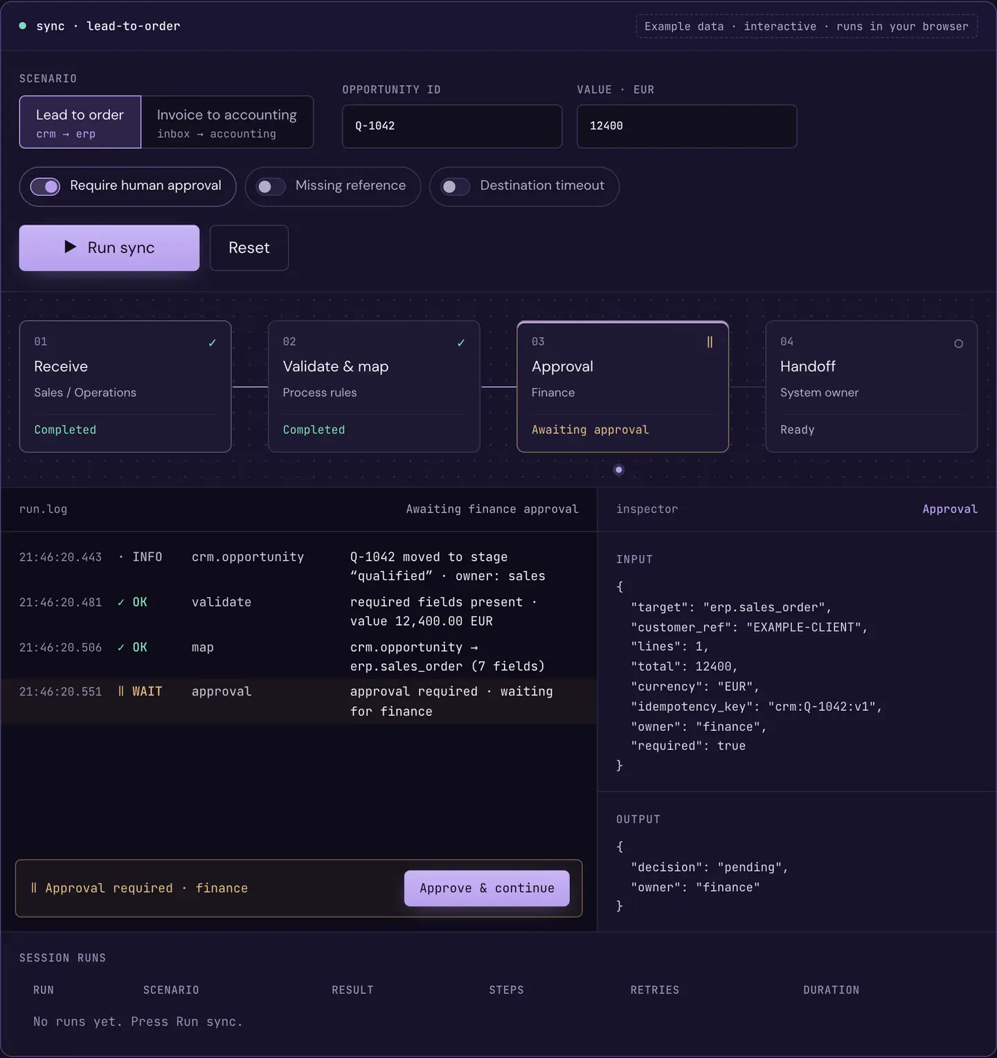
Task: Click Approve & continue button
Action: coord(487,888)
